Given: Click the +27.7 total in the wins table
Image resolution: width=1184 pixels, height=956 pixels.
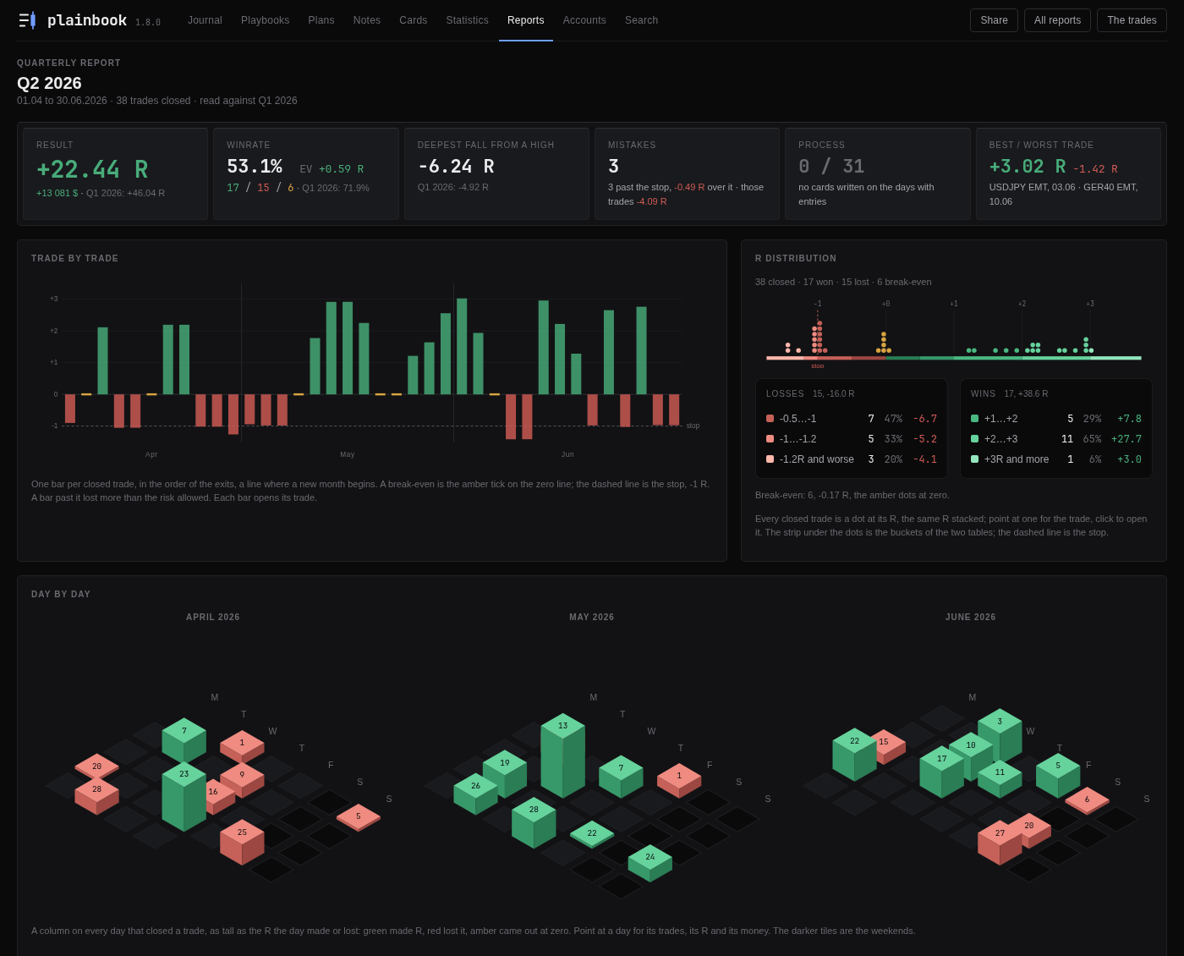Looking at the screenshot, I should coord(1126,439).
